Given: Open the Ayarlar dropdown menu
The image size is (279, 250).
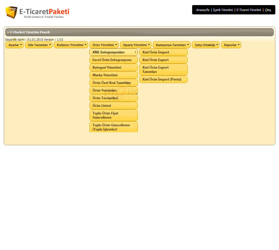Looking at the screenshot, I should 14,45.
